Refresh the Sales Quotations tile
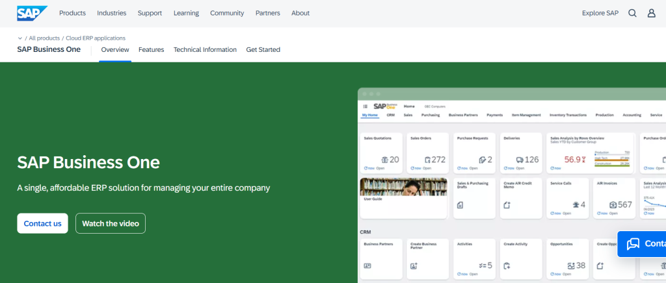 click(369, 168)
